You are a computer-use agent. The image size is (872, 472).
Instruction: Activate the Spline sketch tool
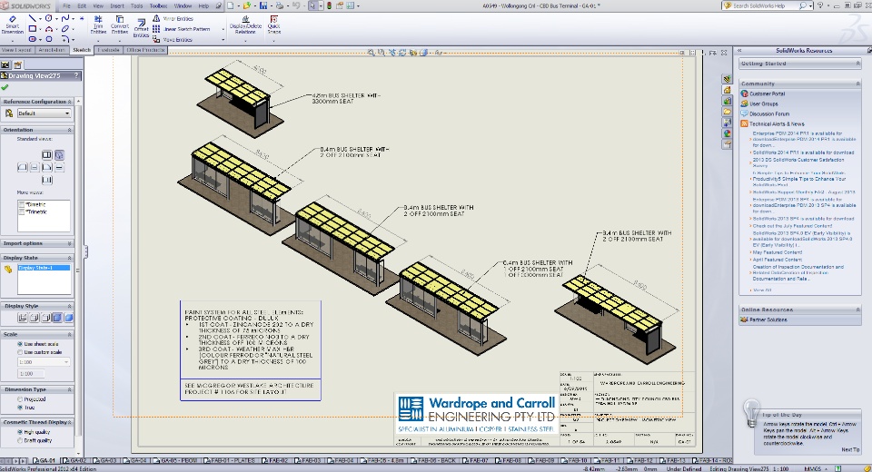point(65,18)
